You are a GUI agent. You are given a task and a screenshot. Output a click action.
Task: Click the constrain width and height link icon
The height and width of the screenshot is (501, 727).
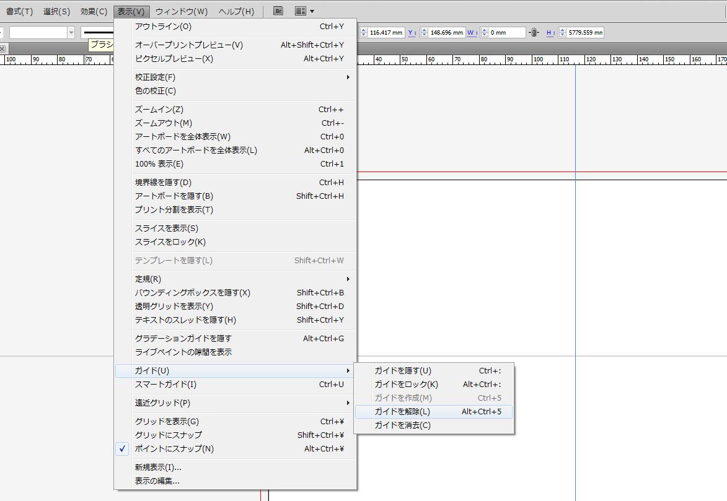pos(534,32)
